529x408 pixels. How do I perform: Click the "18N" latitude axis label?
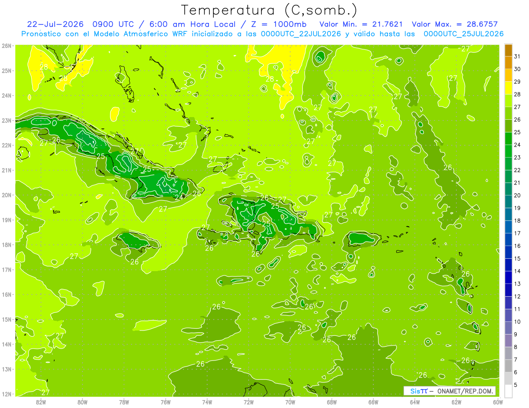click(6, 245)
